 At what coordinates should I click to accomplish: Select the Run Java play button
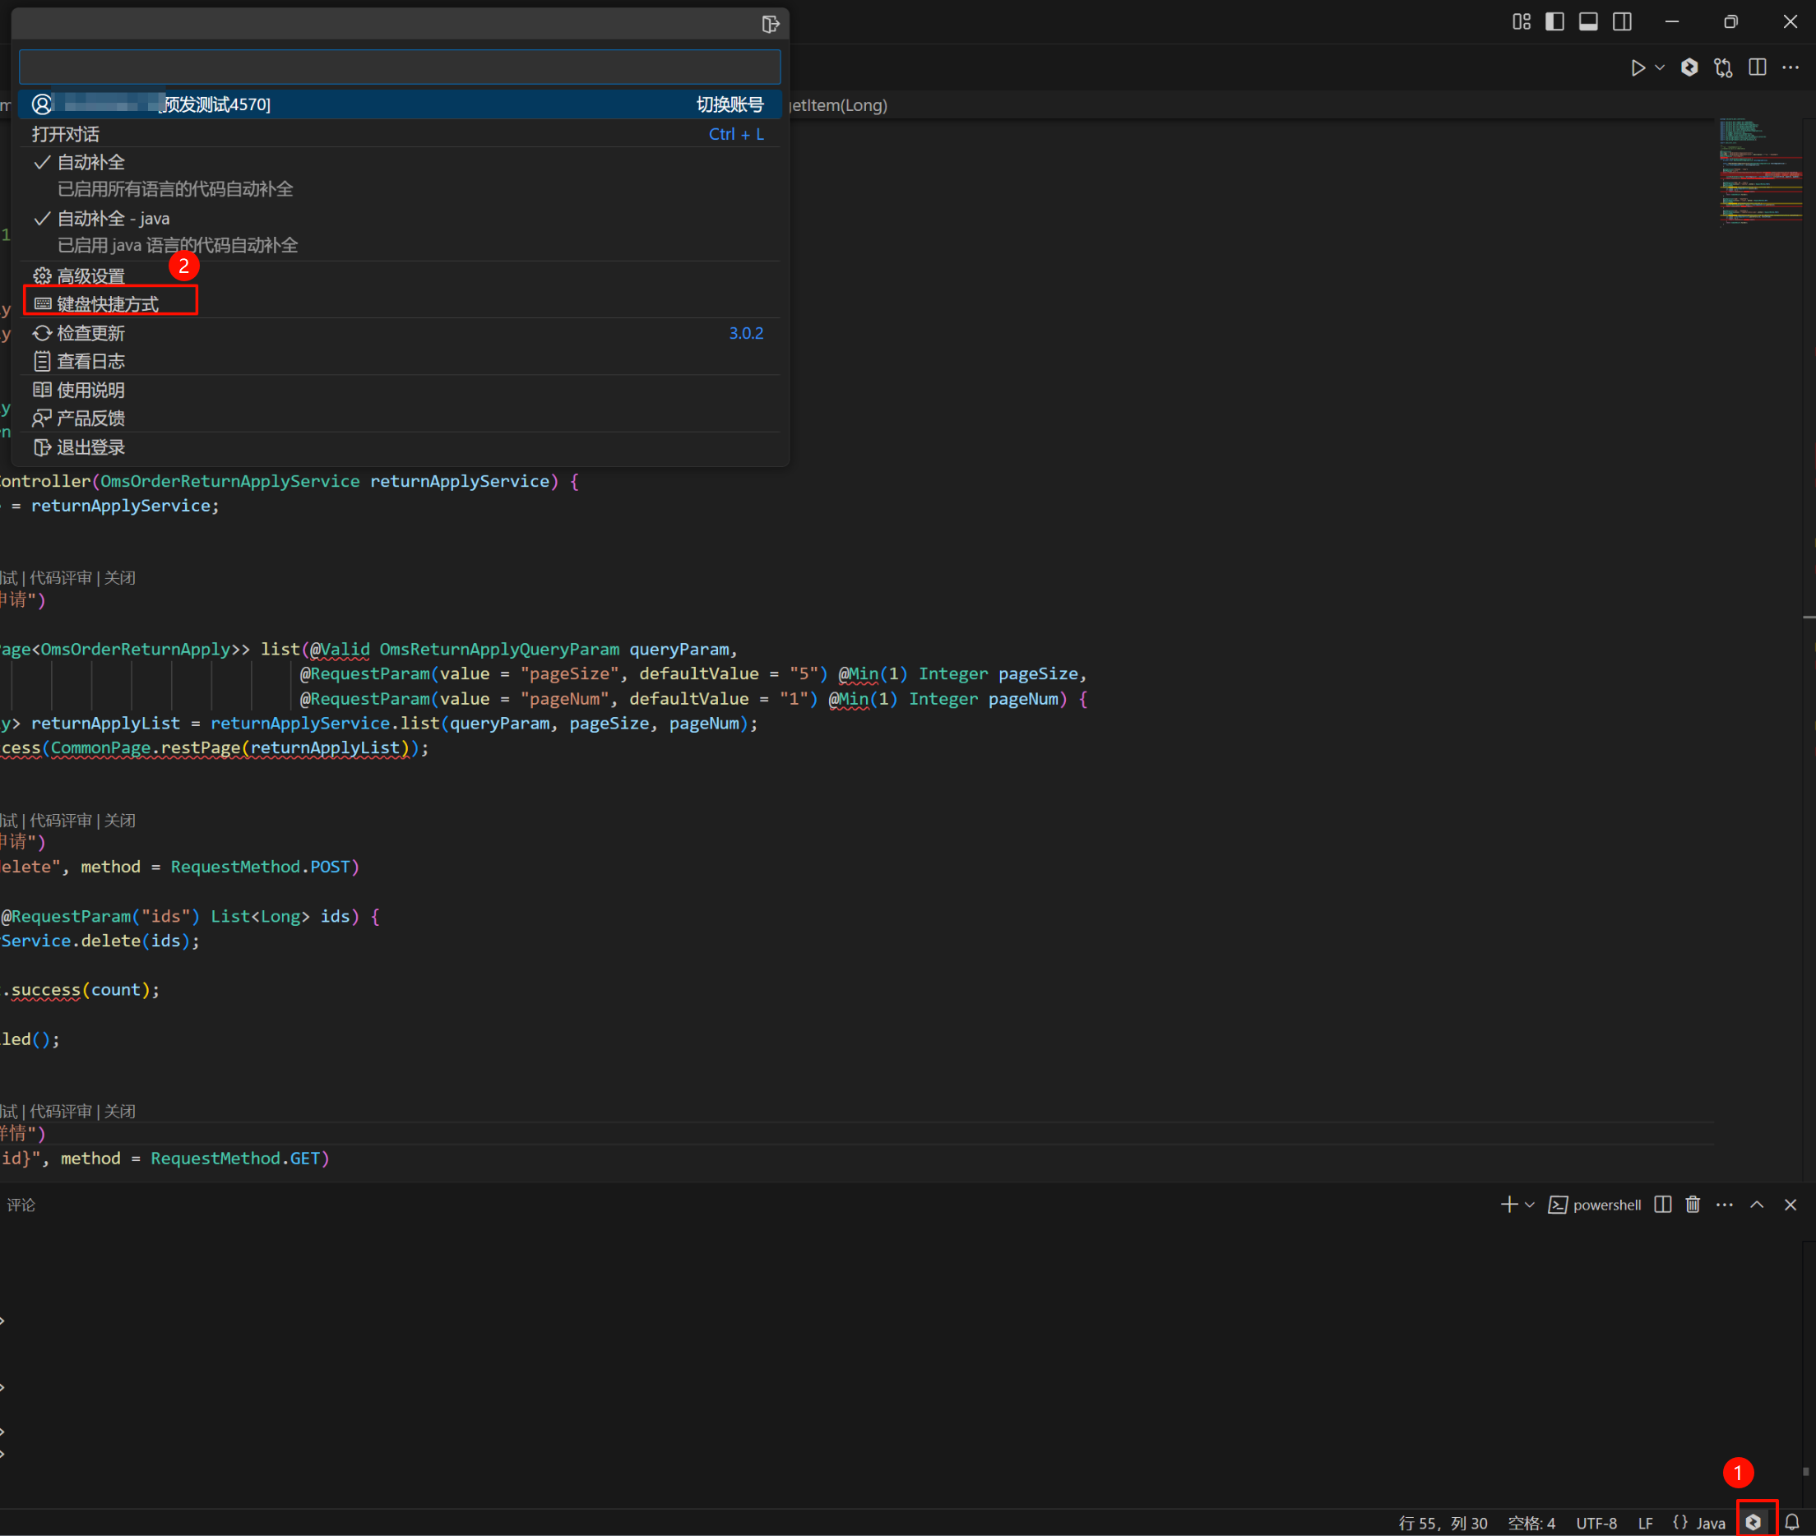click(1640, 67)
